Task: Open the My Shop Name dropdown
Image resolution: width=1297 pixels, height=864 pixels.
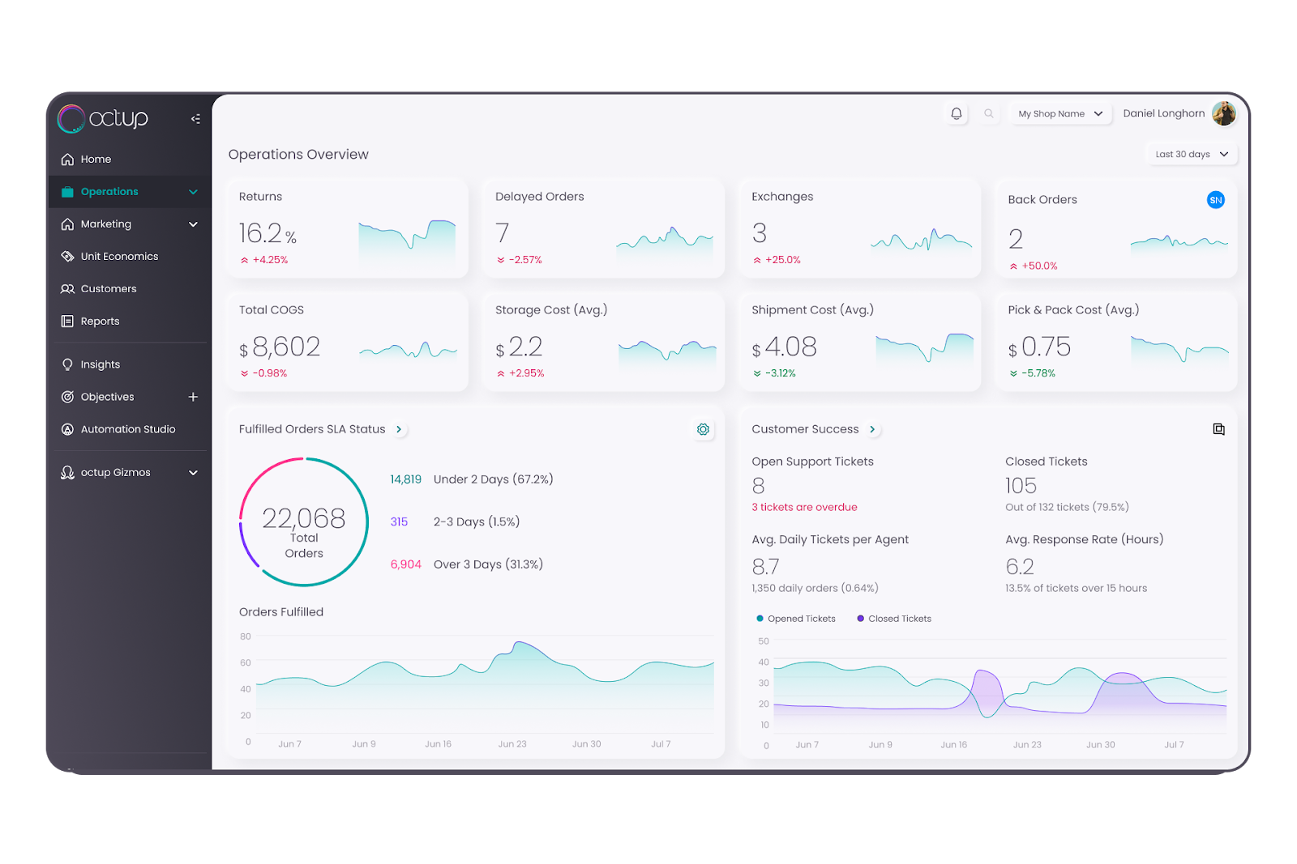Action: coord(1060,113)
